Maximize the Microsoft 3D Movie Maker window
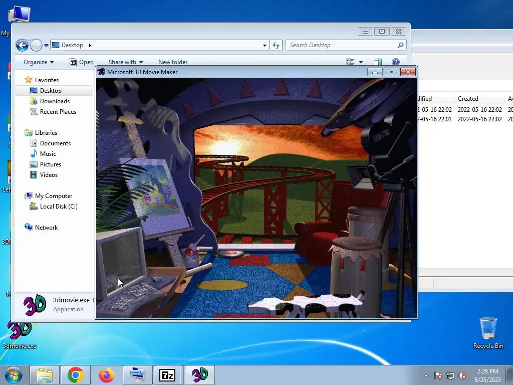 tap(391, 72)
